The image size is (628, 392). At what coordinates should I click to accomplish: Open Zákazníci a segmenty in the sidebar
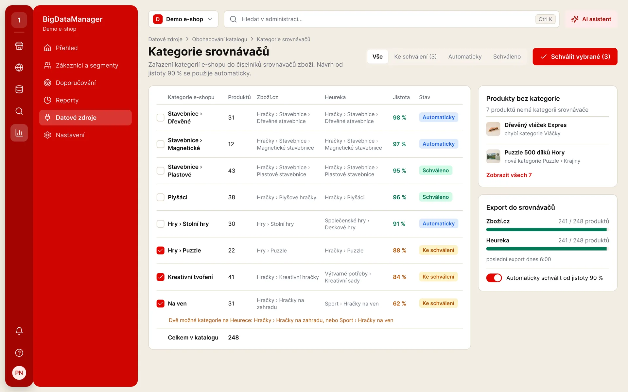85,65
